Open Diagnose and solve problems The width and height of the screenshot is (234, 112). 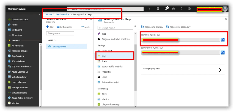coord(114,39)
